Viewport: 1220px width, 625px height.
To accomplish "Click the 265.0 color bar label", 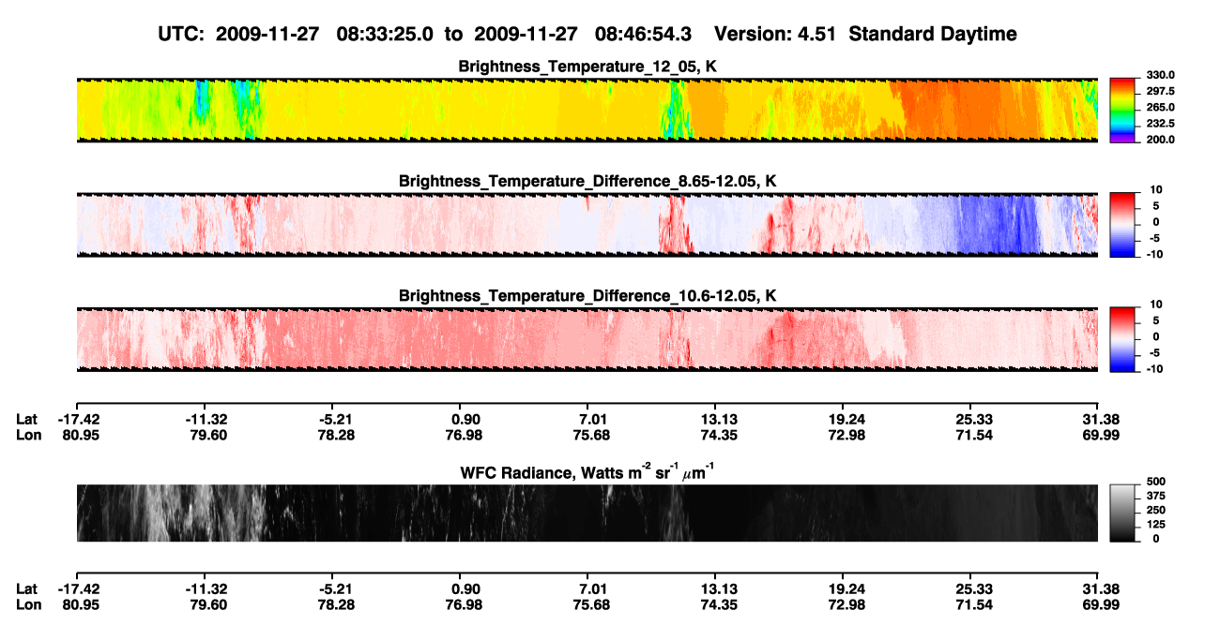I will point(1159,108).
